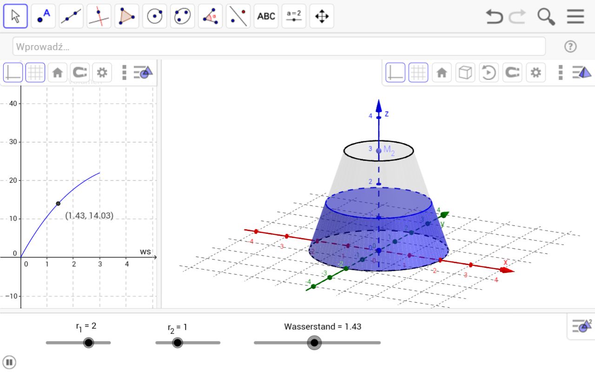This screenshot has height=372, width=595.
Task: Open point capturing options in 3D view
Action: point(512,73)
